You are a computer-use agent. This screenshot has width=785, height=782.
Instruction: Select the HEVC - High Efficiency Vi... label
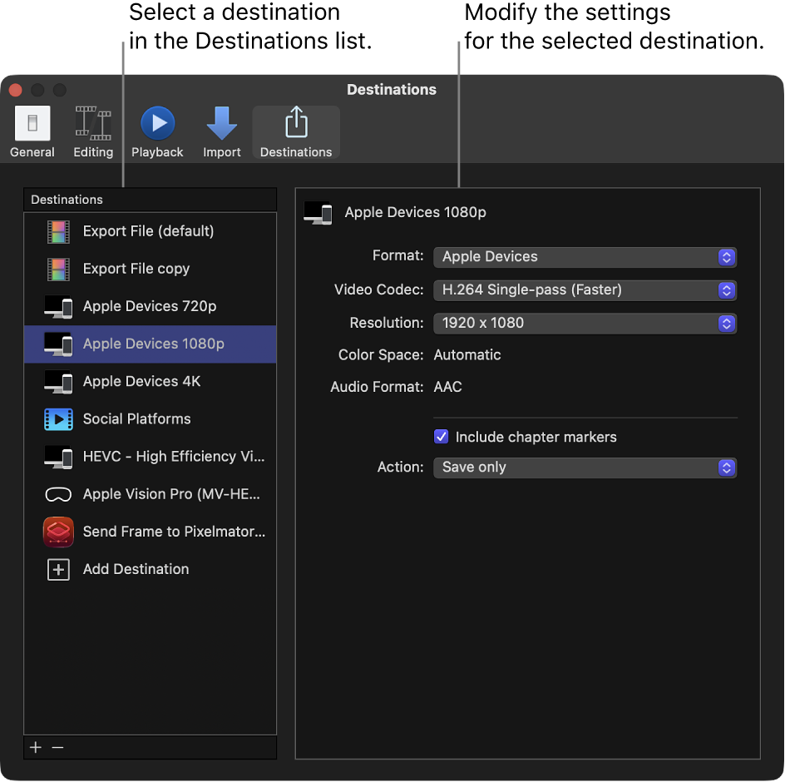[174, 457]
